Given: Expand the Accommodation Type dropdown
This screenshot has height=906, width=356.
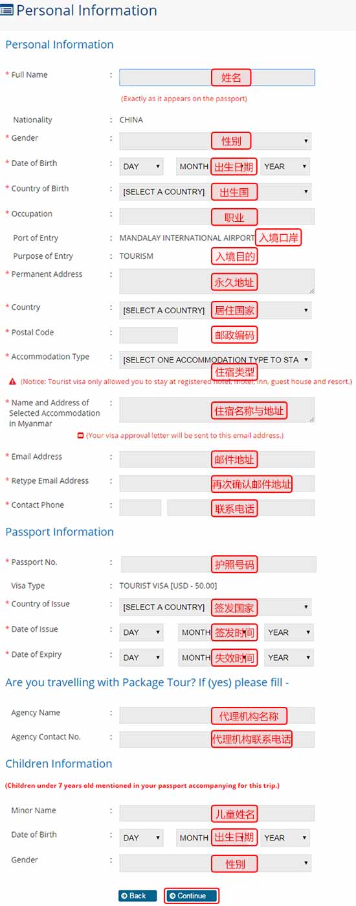Looking at the screenshot, I should (216, 359).
